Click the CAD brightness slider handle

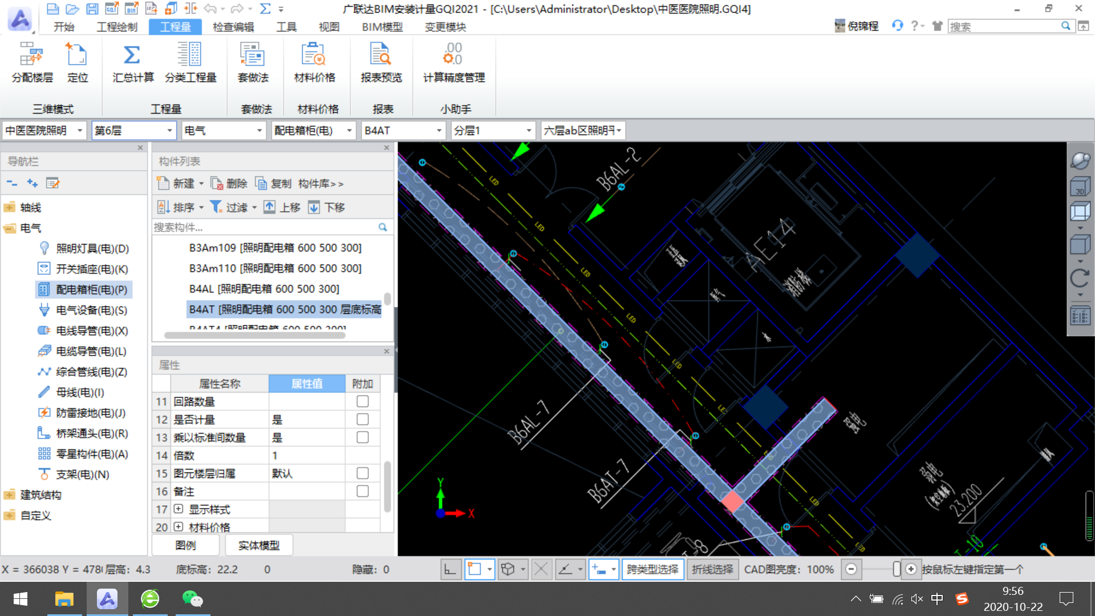pos(897,569)
